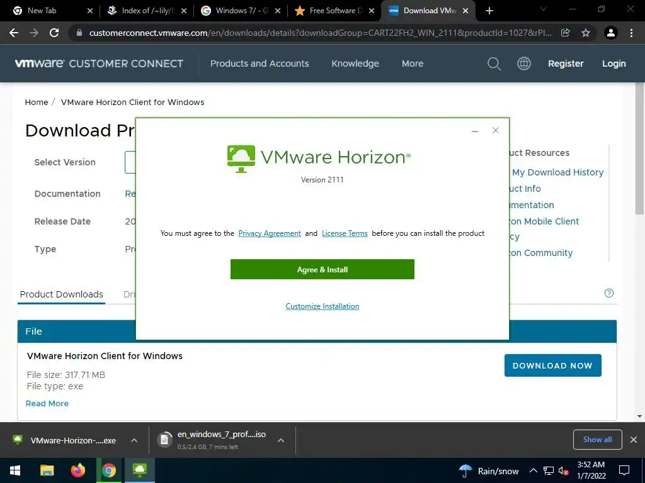Image resolution: width=645 pixels, height=483 pixels.
Task: Open the Products and Accounts menu
Action: [x=260, y=64]
